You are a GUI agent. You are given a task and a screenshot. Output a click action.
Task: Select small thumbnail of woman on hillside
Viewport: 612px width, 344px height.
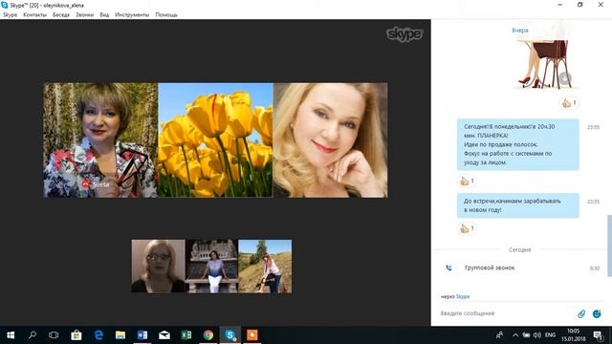[265, 267]
